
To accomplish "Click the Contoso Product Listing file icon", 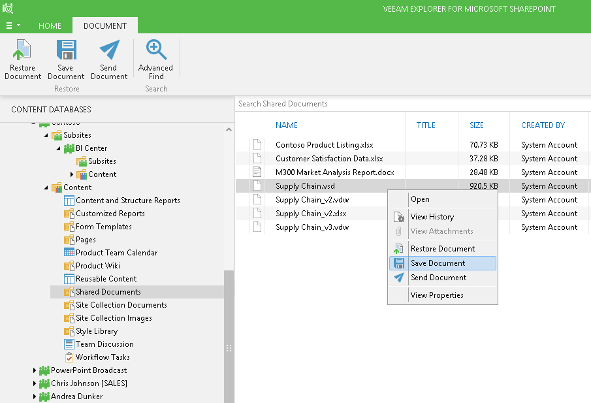I will (x=257, y=145).
